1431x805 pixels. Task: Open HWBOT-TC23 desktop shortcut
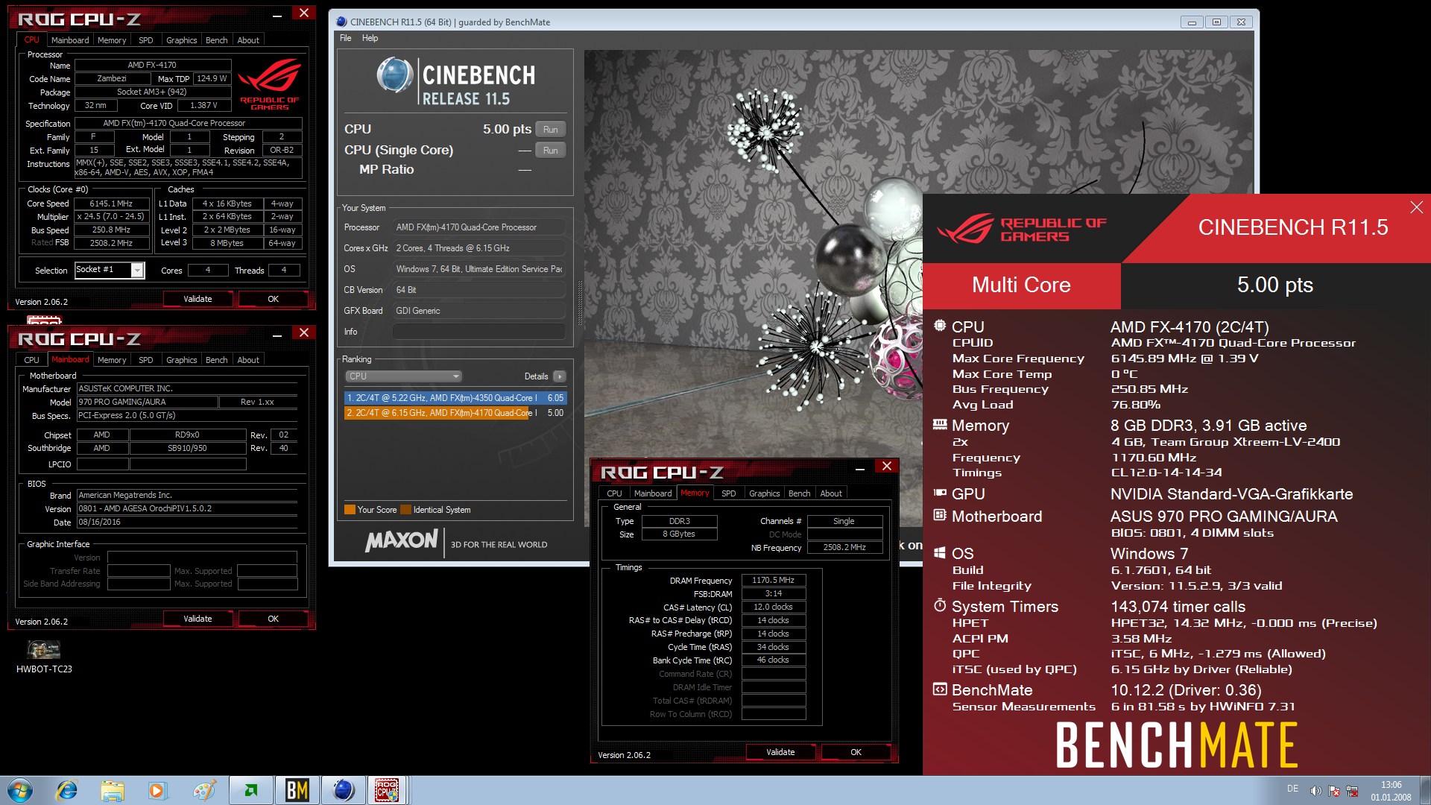tap(44, 656)
